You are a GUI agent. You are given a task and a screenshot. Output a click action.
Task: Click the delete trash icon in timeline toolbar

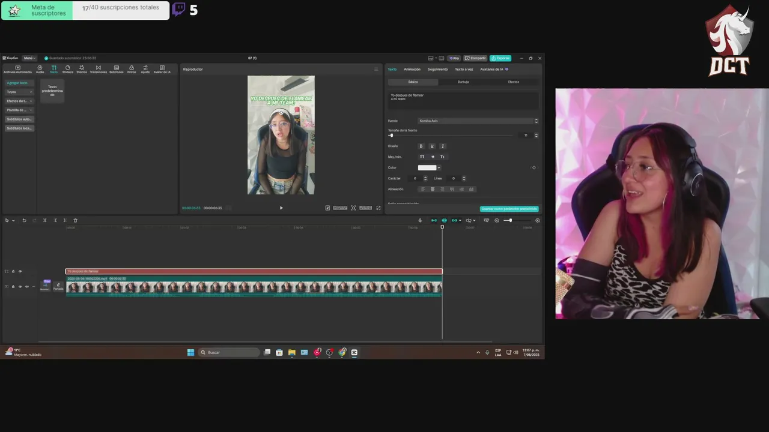75,220
